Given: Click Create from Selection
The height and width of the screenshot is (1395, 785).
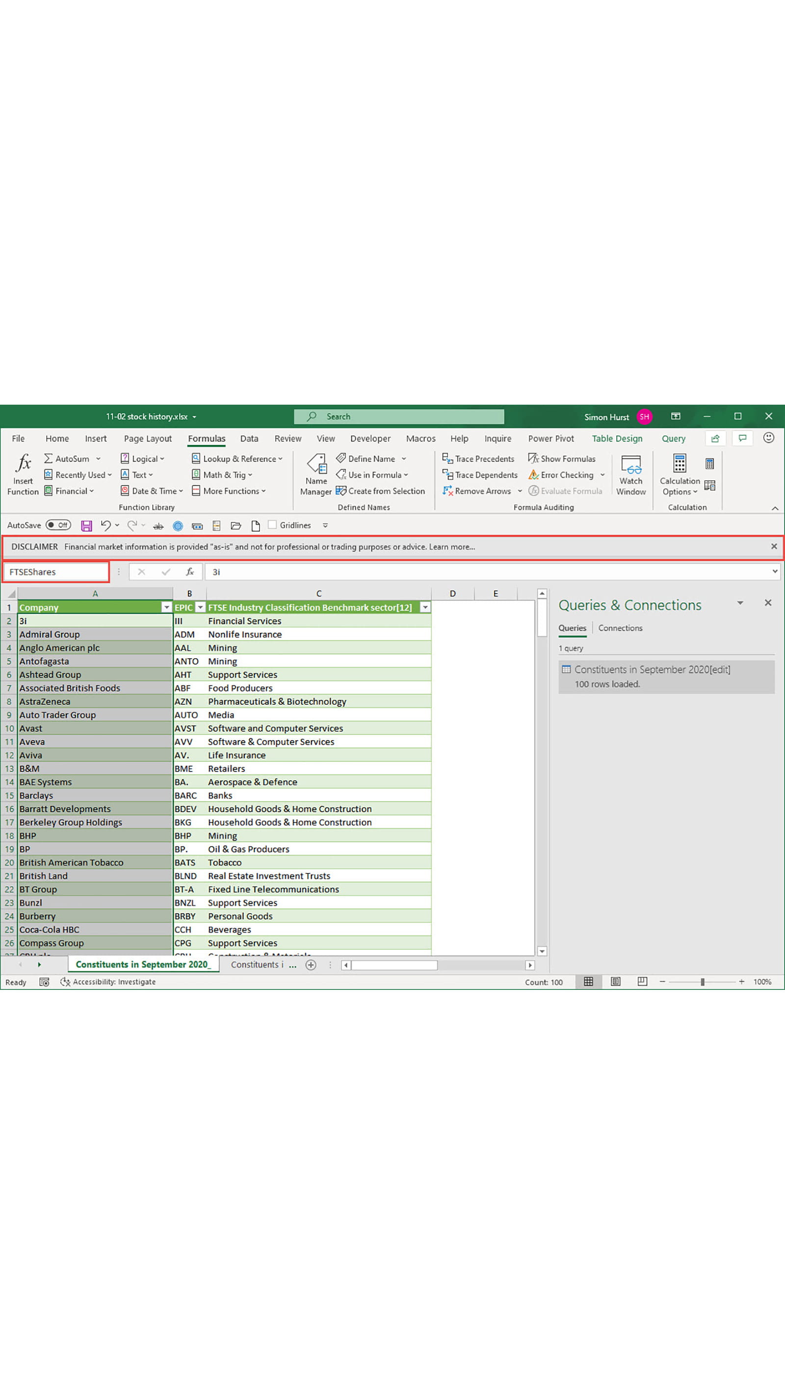Looking at the screenshot, I should pos(380,491).
